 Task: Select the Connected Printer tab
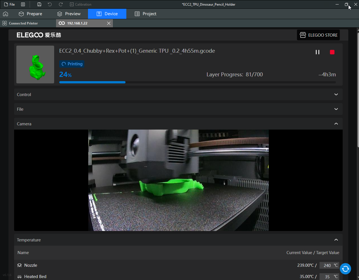click(20, 23)
